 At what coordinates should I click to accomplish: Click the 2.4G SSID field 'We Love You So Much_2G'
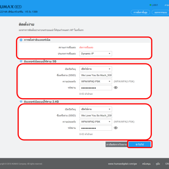point(96,115)
